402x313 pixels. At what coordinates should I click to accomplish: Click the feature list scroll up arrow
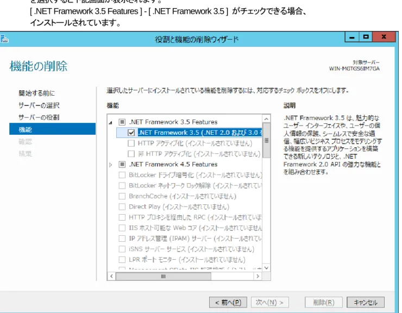[266, 119]
